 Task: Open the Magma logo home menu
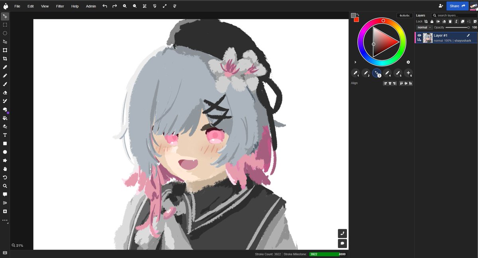tap(5, 6)
